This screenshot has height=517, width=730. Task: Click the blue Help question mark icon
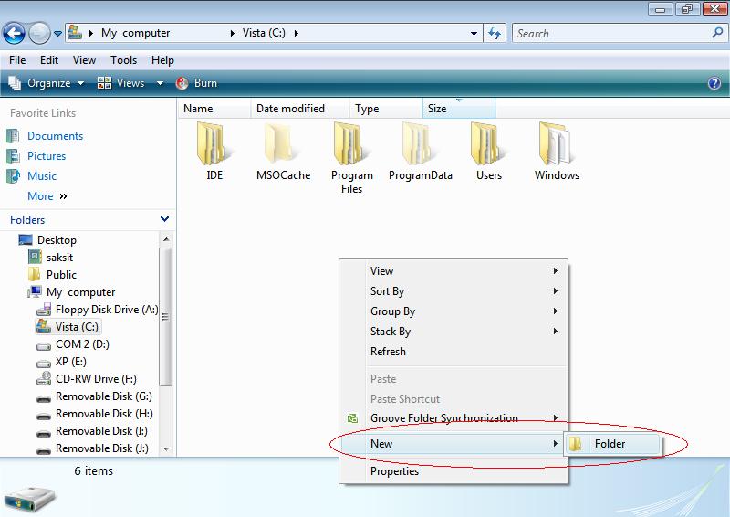(714, 83)
